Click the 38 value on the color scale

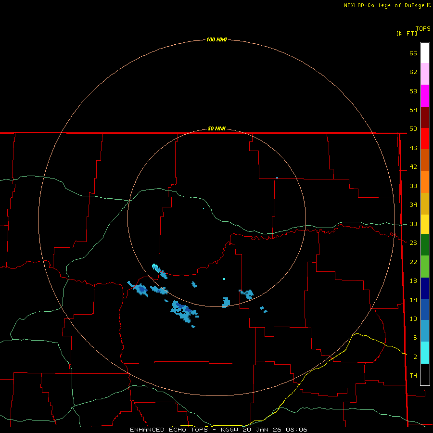[413, 186]
